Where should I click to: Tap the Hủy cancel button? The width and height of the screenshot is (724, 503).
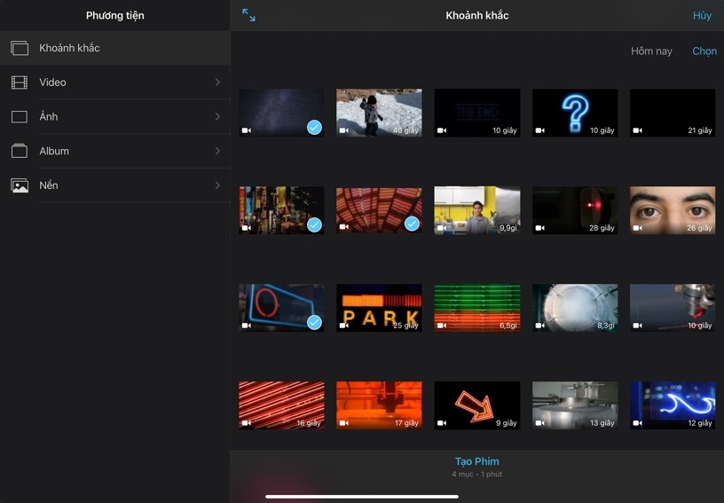(x=702, y=16)
